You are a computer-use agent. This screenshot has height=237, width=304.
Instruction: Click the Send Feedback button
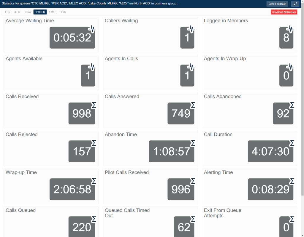click(277, 4)
